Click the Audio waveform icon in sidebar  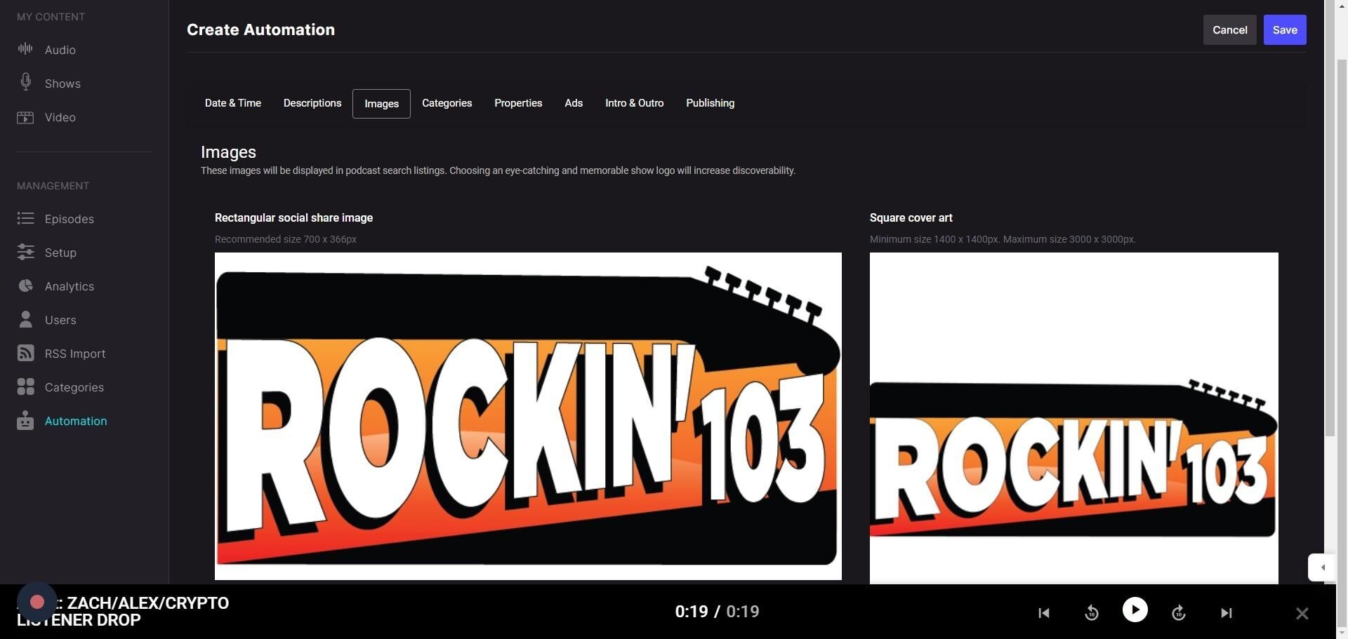25,49
